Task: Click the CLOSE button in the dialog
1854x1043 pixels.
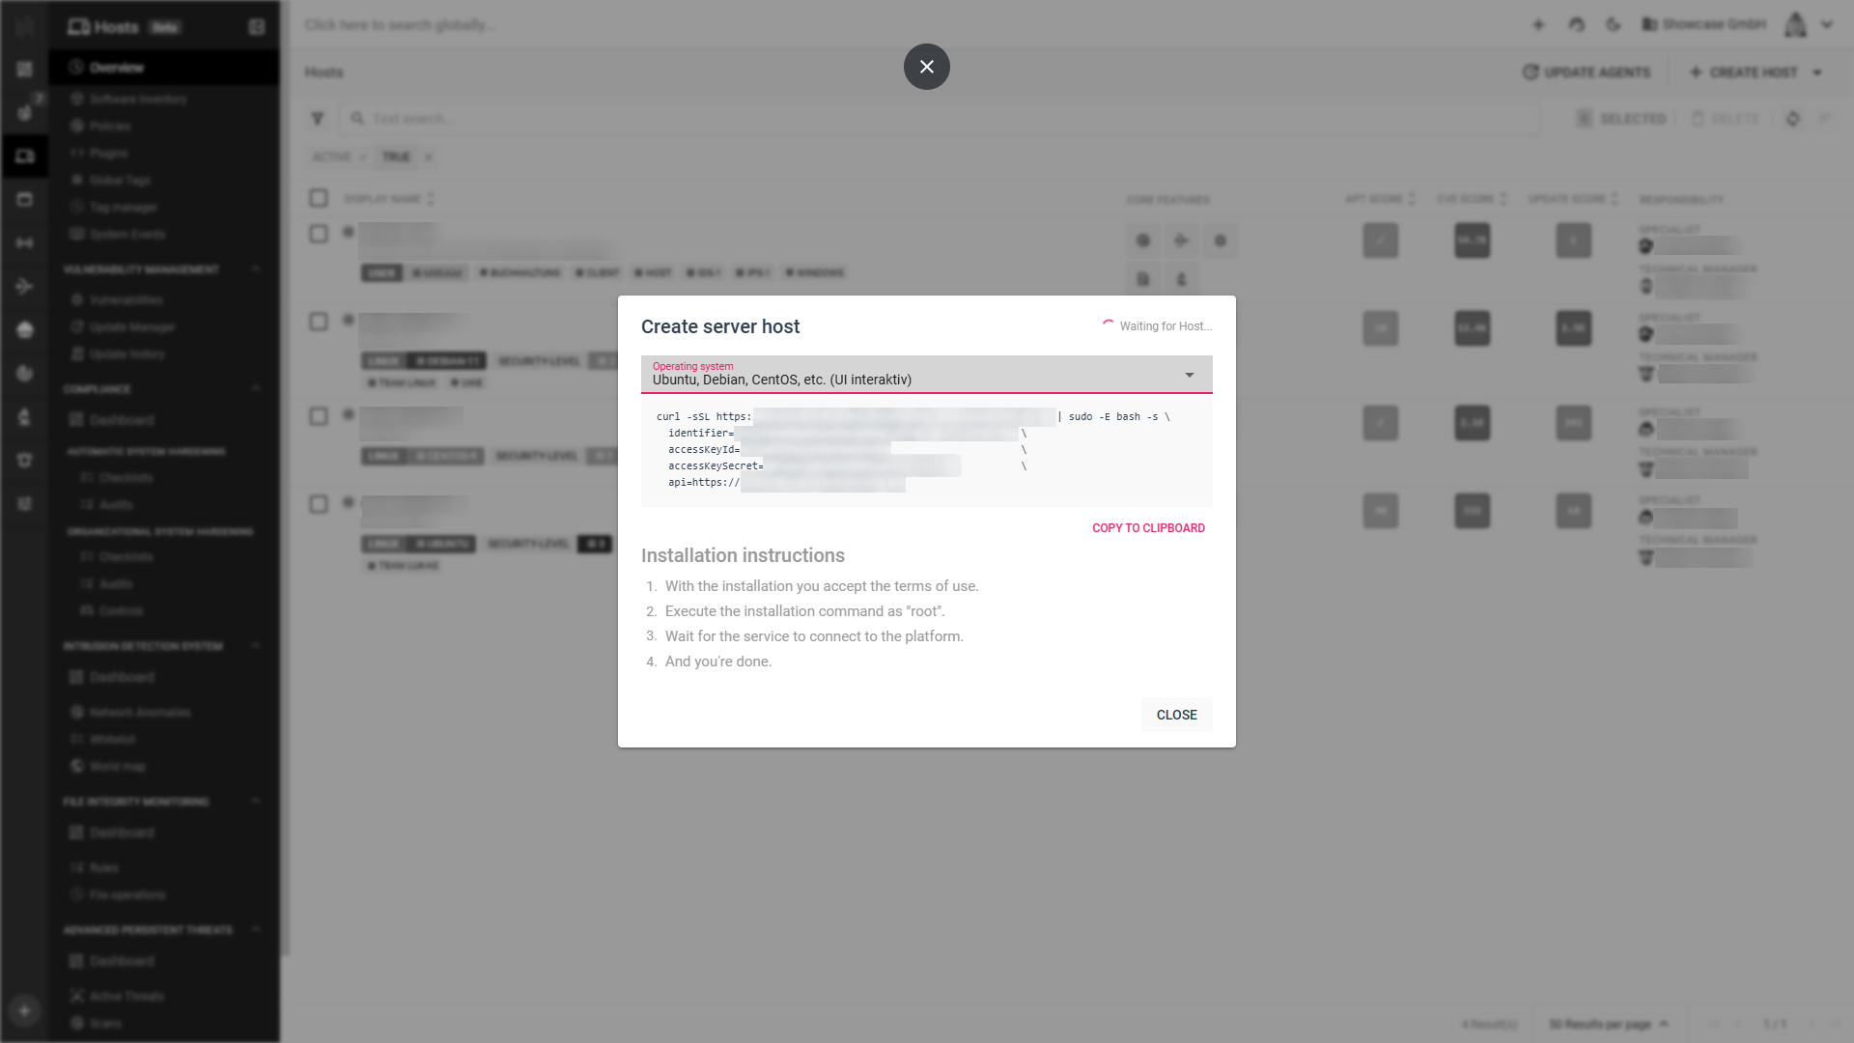Action: point(1176,715)
